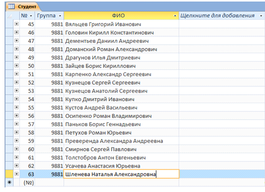Expand record 51 plus icon
The height and width of the screenshot is (192, 265).
16,74
